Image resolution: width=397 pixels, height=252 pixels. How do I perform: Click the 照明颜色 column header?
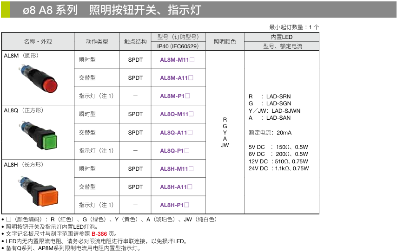click(x=225, y=41)
